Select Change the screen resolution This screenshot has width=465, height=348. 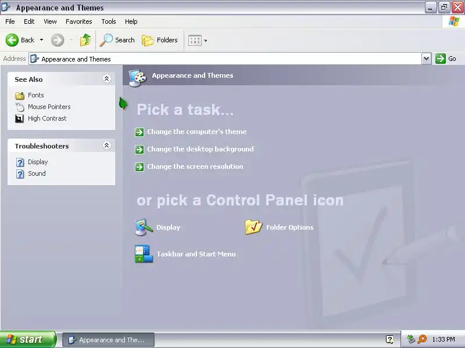(x=195, y=166)
